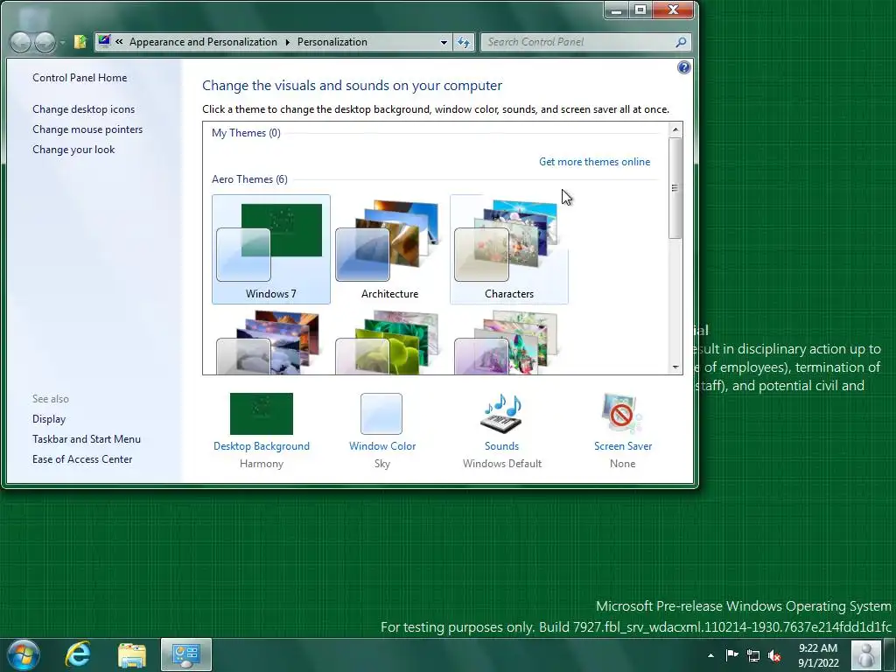This screenshot has height=672, width=896.
Task: Click the Screen Saver text link
Action: coord(623,446)
